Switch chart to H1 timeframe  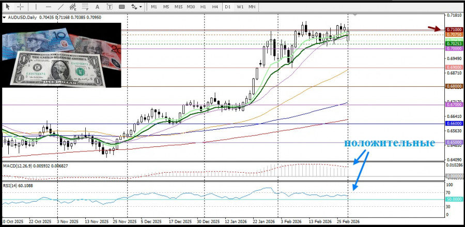pos(203,7)
